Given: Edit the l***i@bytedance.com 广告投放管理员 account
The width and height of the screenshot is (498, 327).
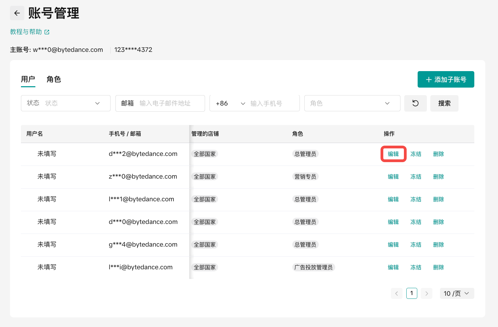Looking at the screenshot, I should 393,267.
